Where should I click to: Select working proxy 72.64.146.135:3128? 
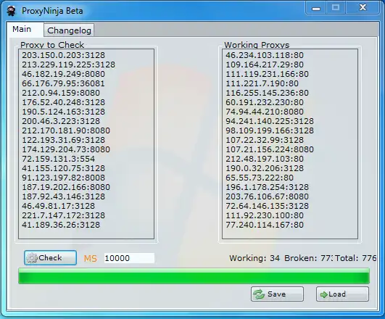[x=267, y=206]
